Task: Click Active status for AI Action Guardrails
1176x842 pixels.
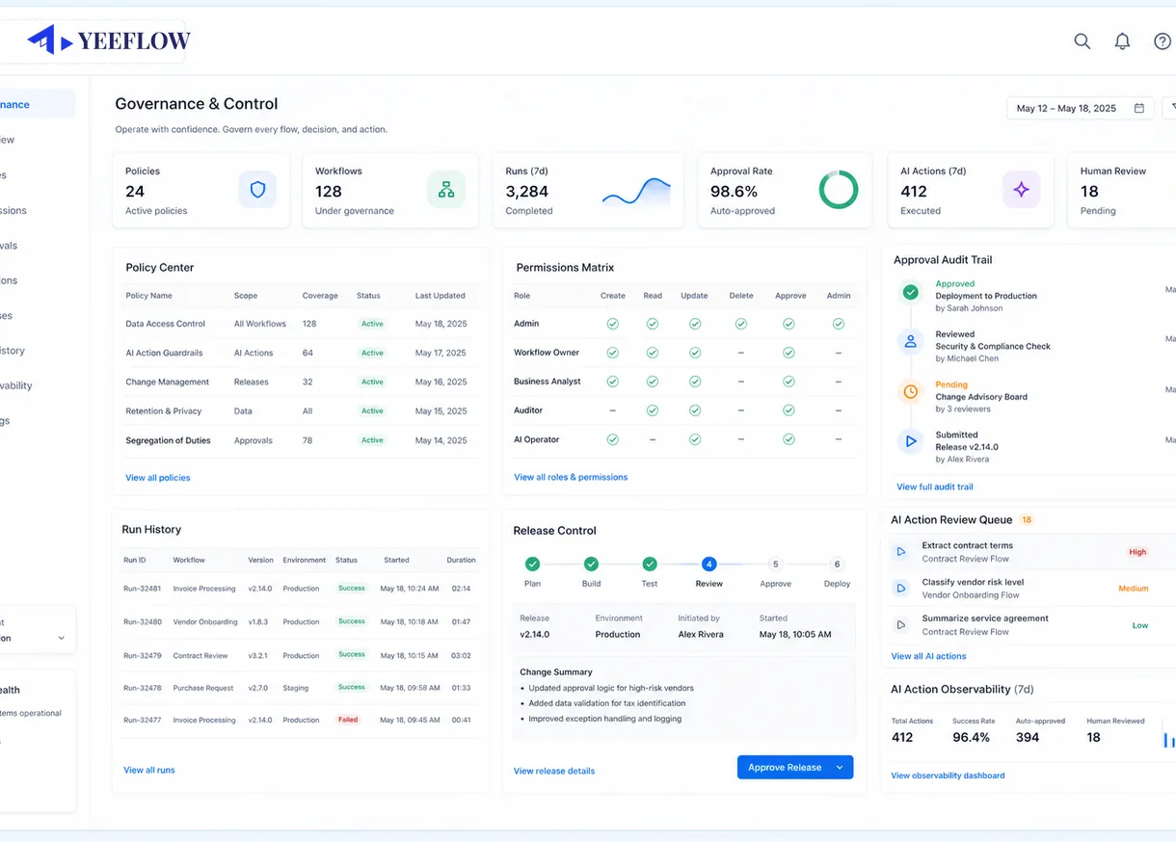Action: point(372,354)
